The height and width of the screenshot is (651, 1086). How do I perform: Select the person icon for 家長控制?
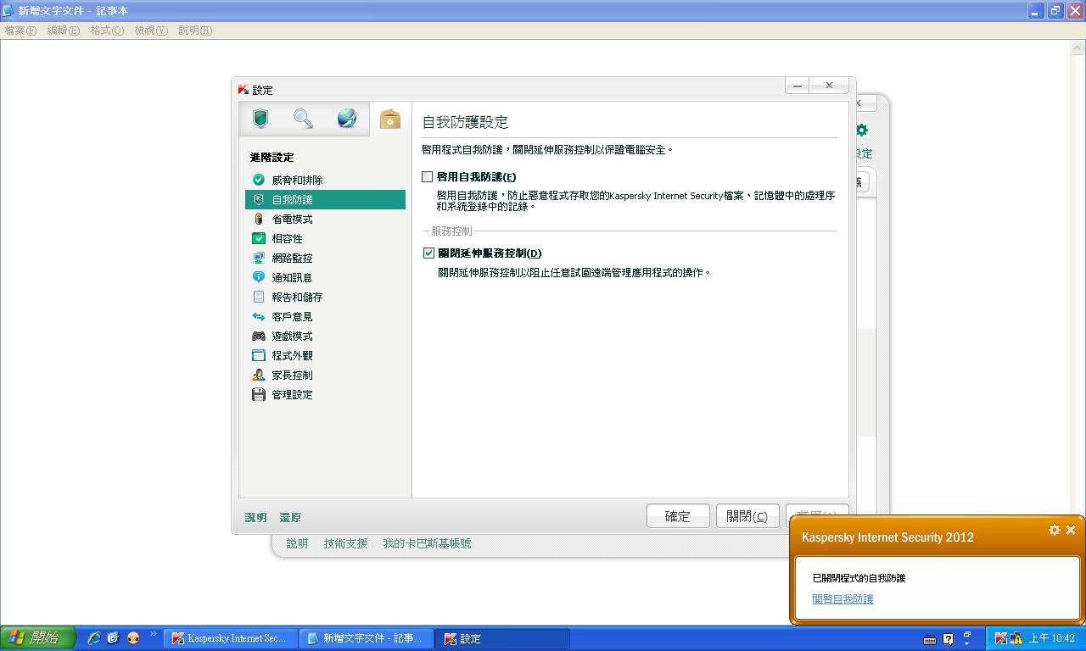pos(259,375)
